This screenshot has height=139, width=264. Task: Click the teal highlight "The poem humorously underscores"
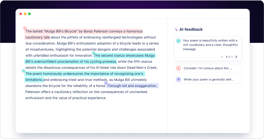[x=66, y=73]
